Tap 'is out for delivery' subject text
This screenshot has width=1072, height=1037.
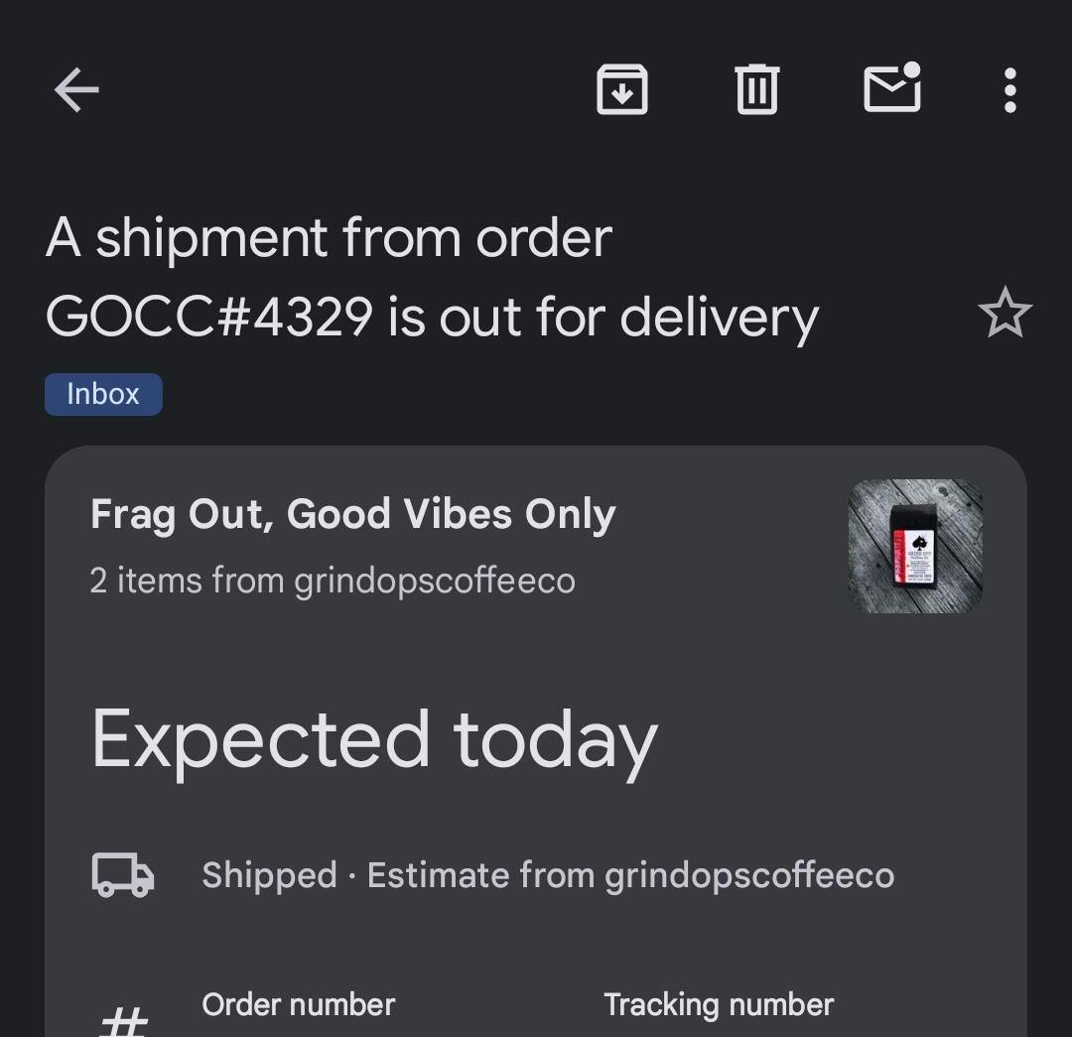pyautogui.click(x=603, y=318)
